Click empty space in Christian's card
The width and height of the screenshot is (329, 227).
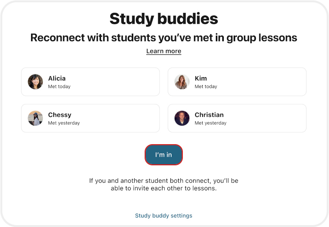(x=269, y=118)
